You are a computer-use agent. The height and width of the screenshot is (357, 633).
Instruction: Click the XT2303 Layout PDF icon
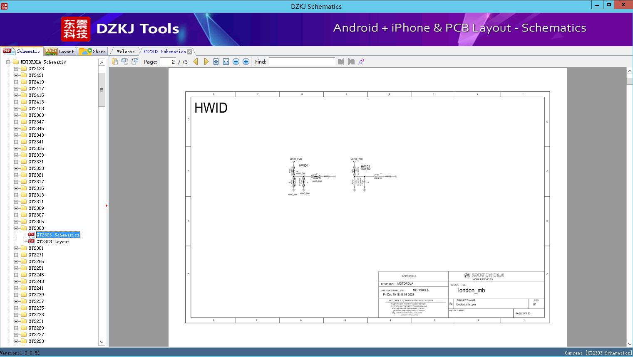click(x=31, y=241)
